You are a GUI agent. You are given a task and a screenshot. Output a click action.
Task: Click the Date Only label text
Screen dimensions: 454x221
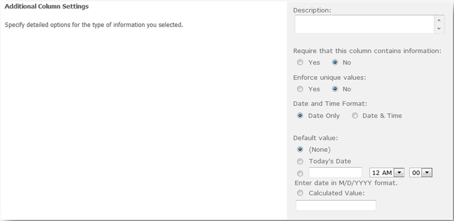pyautogui.click(x=324, y=116)
